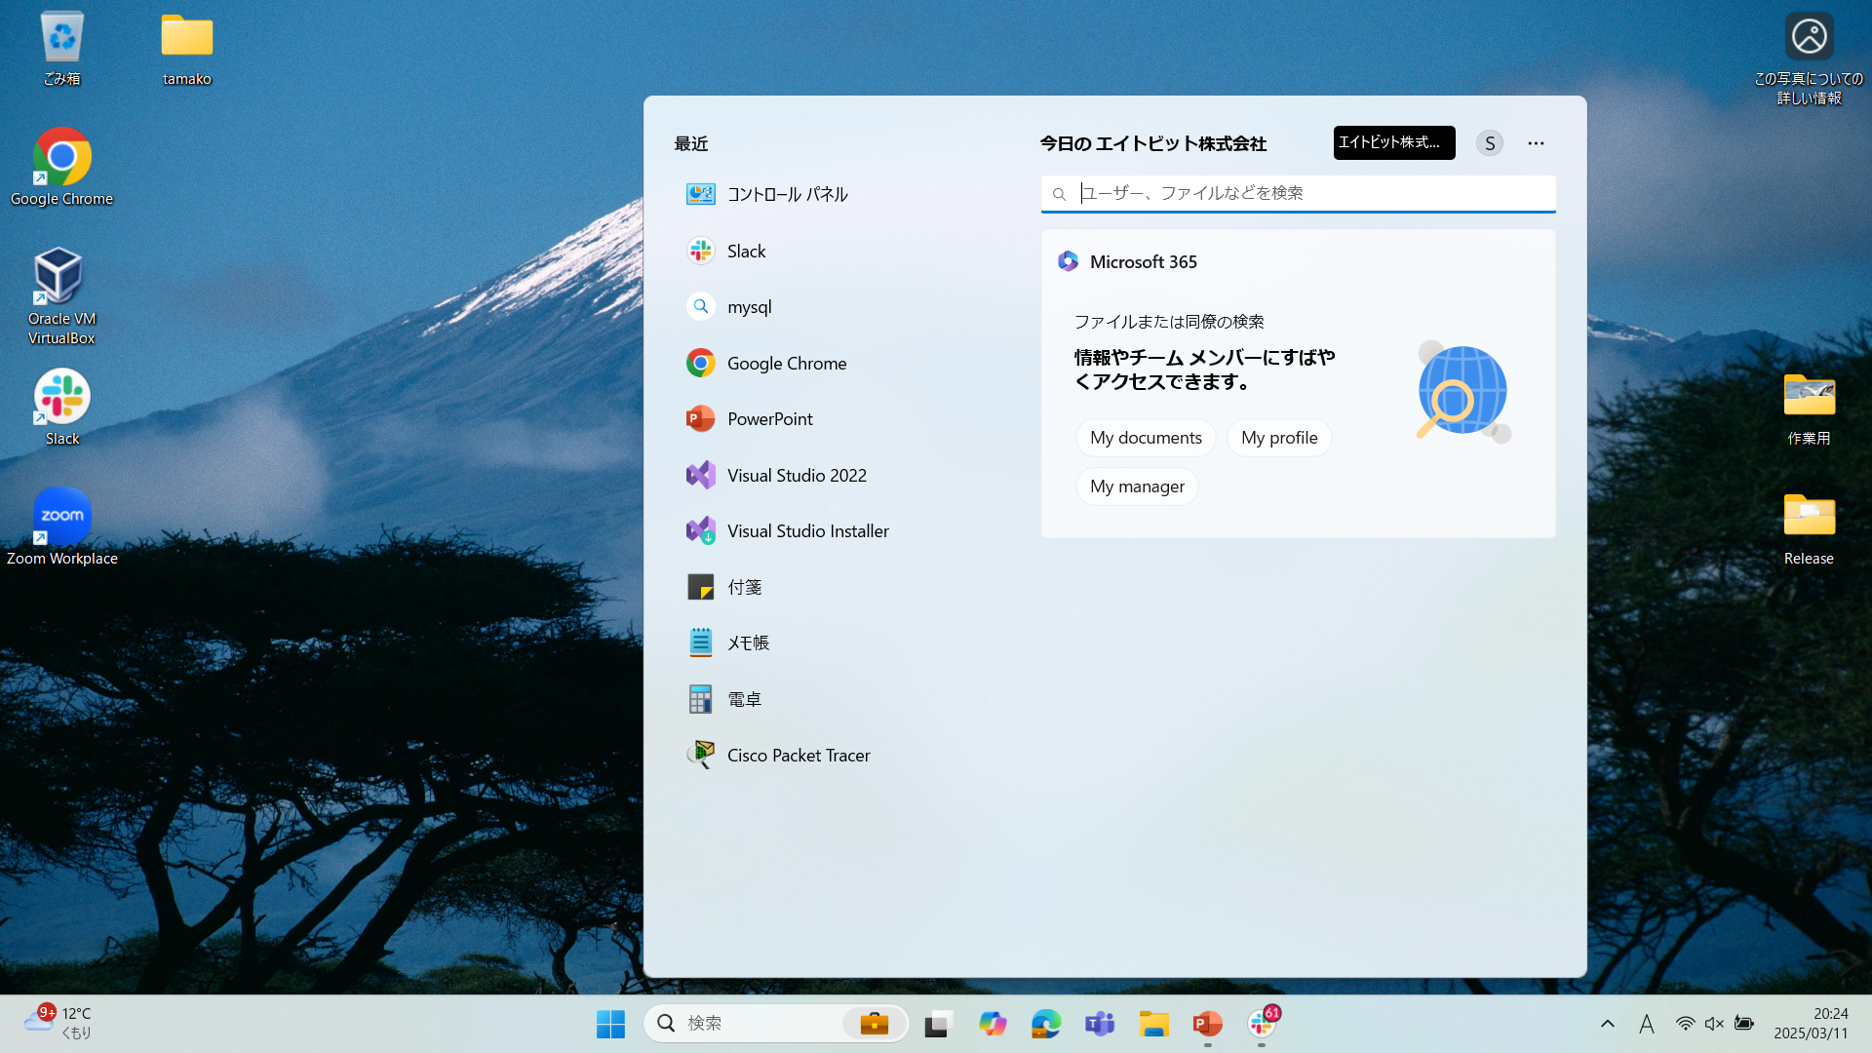Click the battery status tray icon
The image size is (1872, 1053).
click(x=1744, y=1024)
